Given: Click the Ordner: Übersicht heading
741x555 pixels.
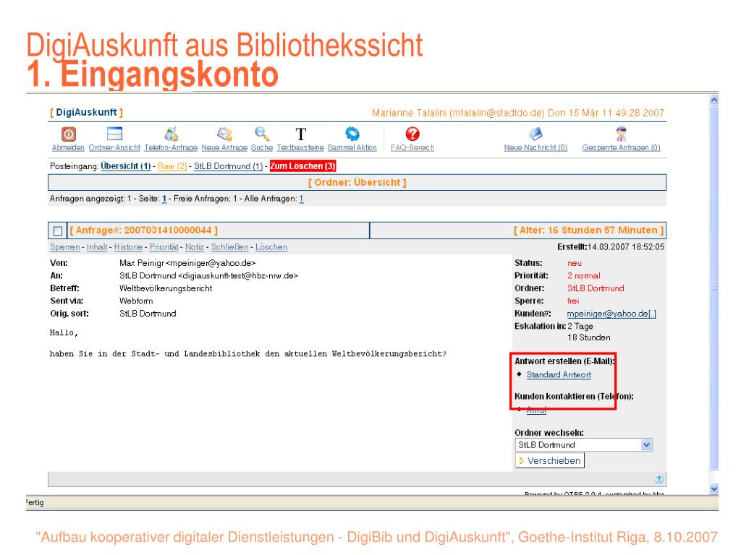Looking at the screenshot, I should click(357, 183).
